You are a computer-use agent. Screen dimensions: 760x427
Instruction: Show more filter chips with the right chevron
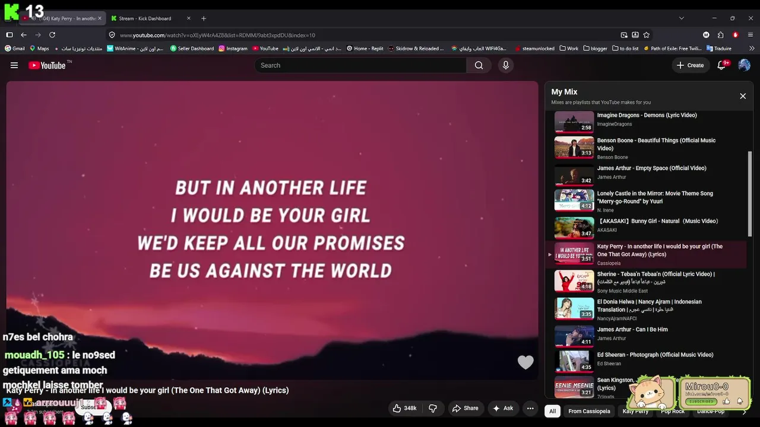click(x=744, y=411)
